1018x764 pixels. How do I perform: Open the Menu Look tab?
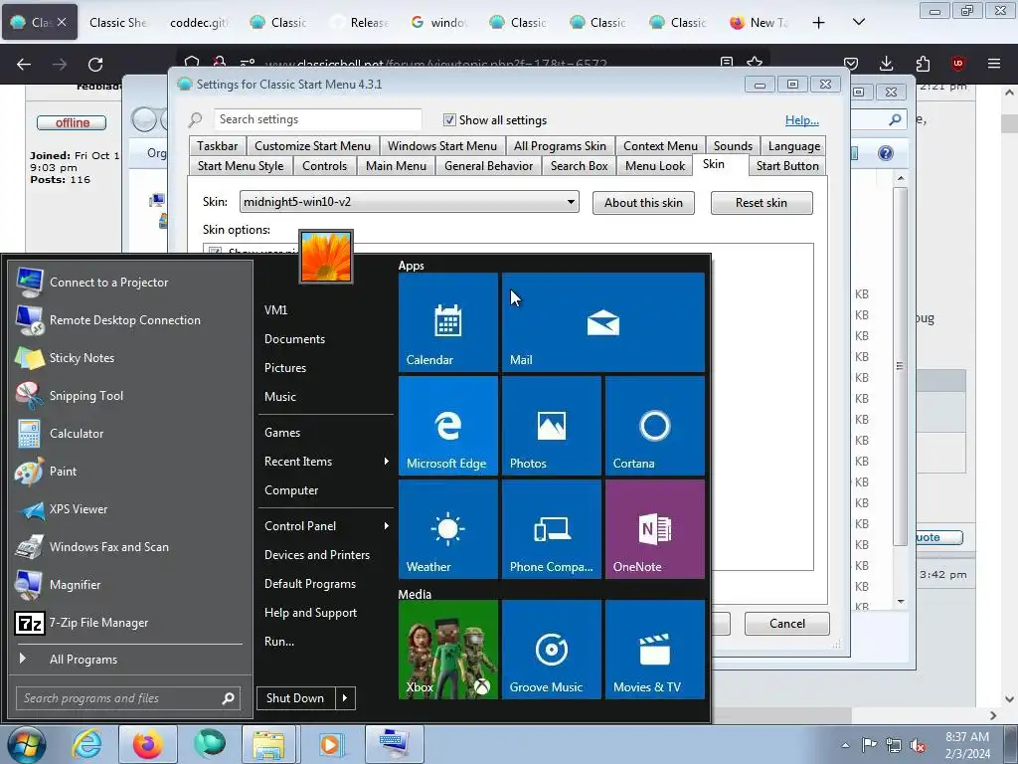coord(655,166)
